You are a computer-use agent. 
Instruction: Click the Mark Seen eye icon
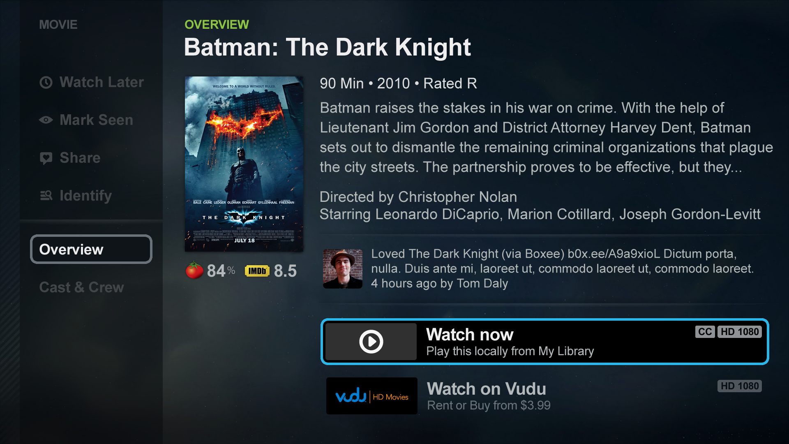click(x=46, y=120)
